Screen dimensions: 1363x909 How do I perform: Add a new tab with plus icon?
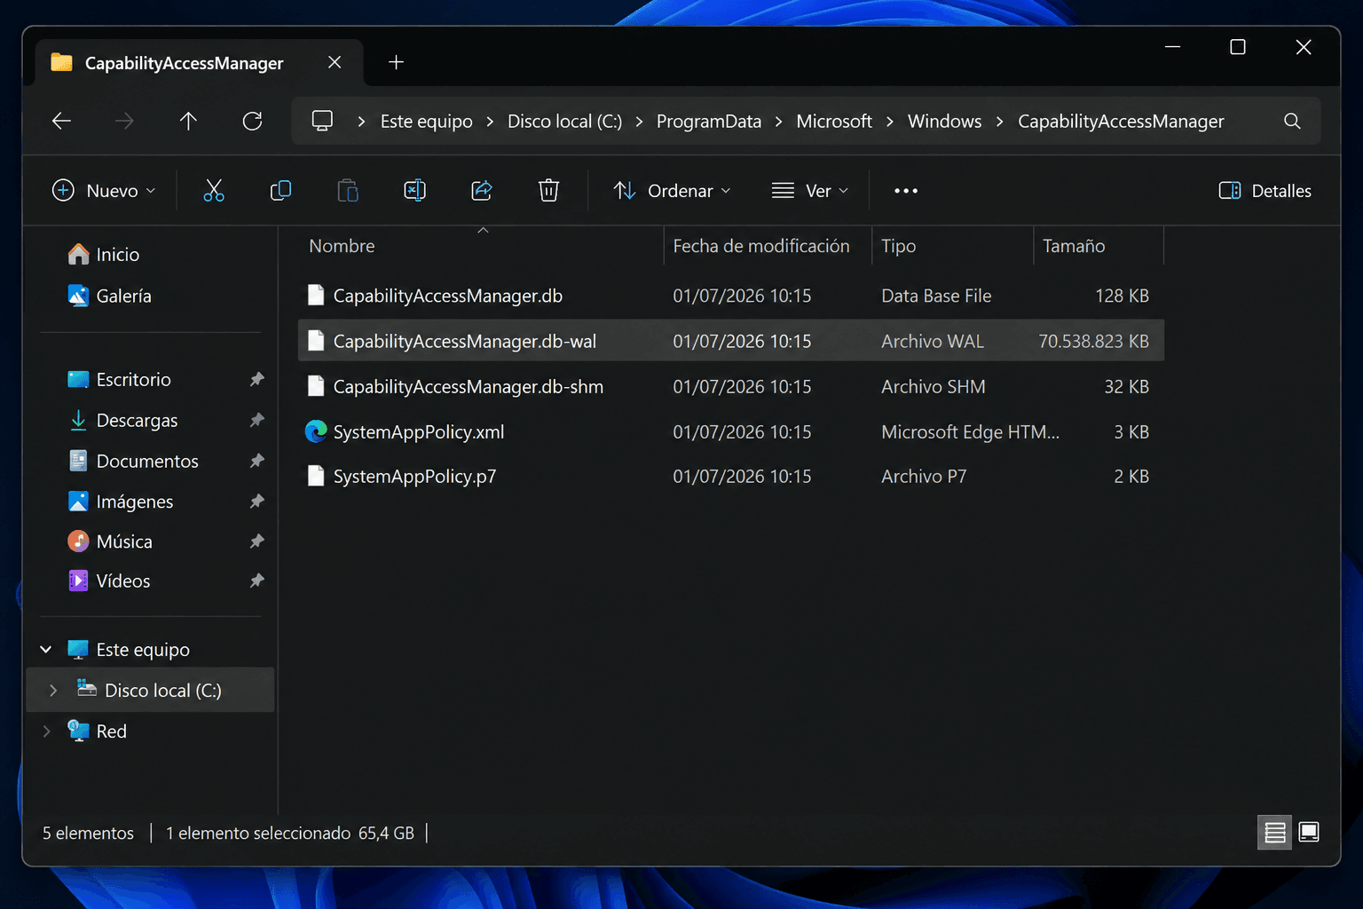(x=396, y=62)
